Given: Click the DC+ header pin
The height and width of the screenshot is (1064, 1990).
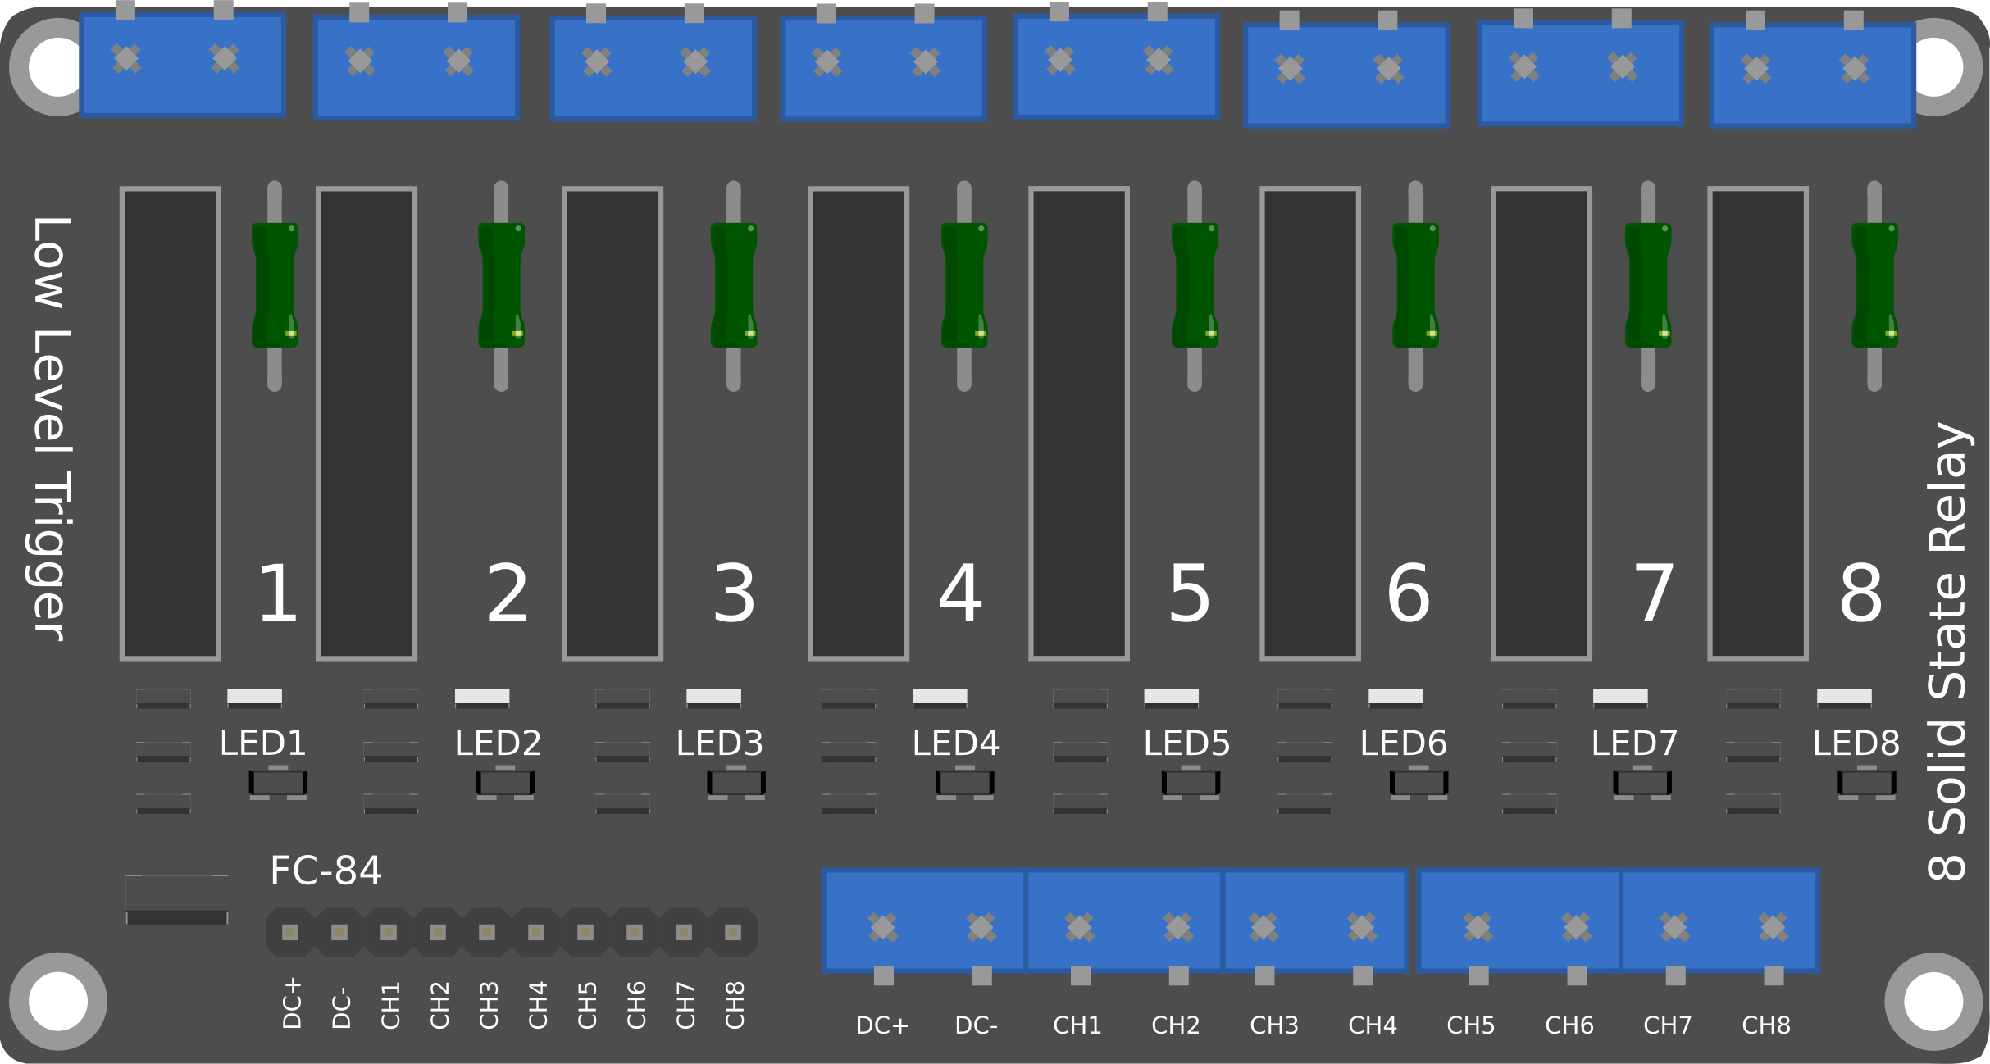Looking at the screenshot, I should [289, 932].
